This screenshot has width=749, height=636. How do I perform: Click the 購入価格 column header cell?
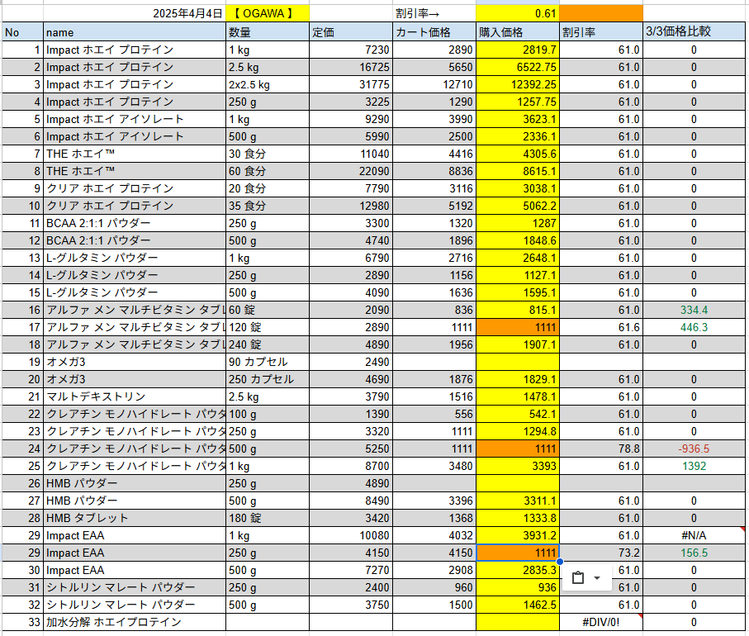(518, 32)
